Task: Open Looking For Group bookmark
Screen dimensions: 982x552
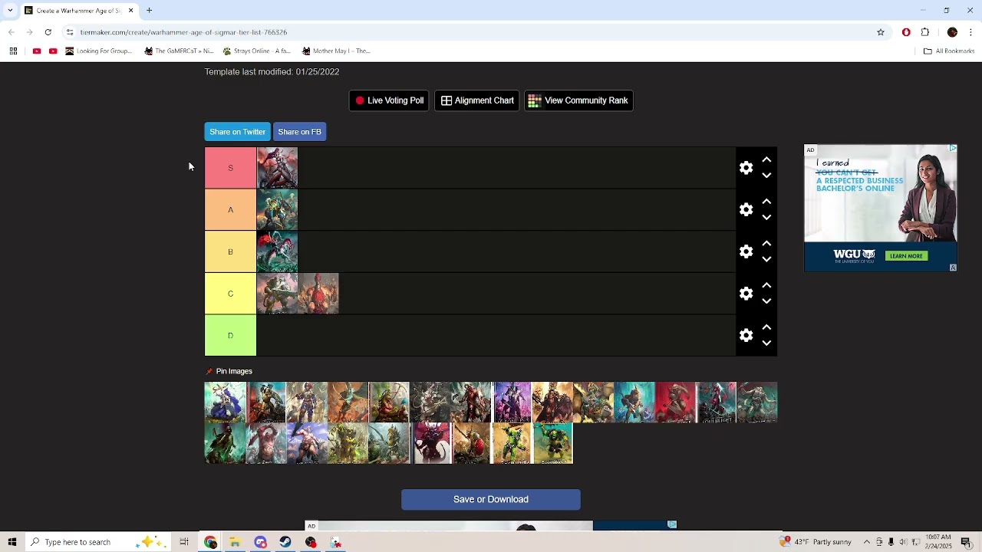Action: coord(99,51)
